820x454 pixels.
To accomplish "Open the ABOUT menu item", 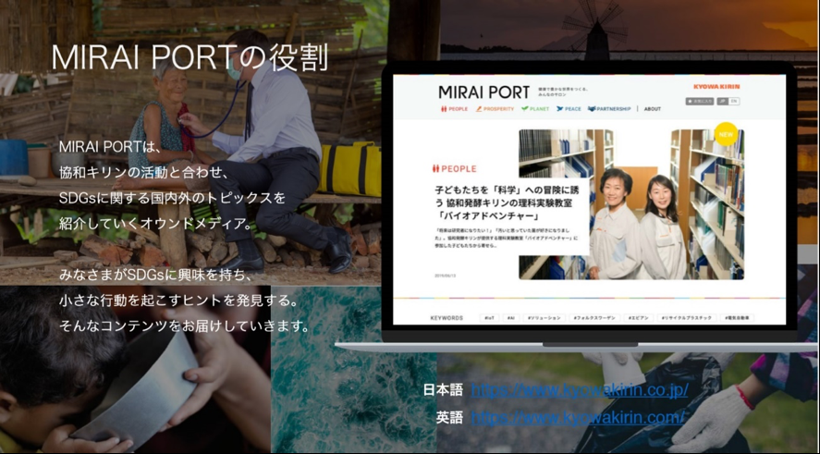I will [x=653, y=109].
